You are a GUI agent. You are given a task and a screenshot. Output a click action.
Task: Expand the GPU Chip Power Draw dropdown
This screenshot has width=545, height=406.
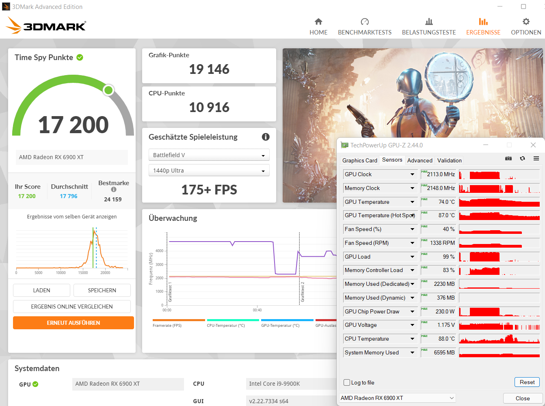(x=412, y=311)
